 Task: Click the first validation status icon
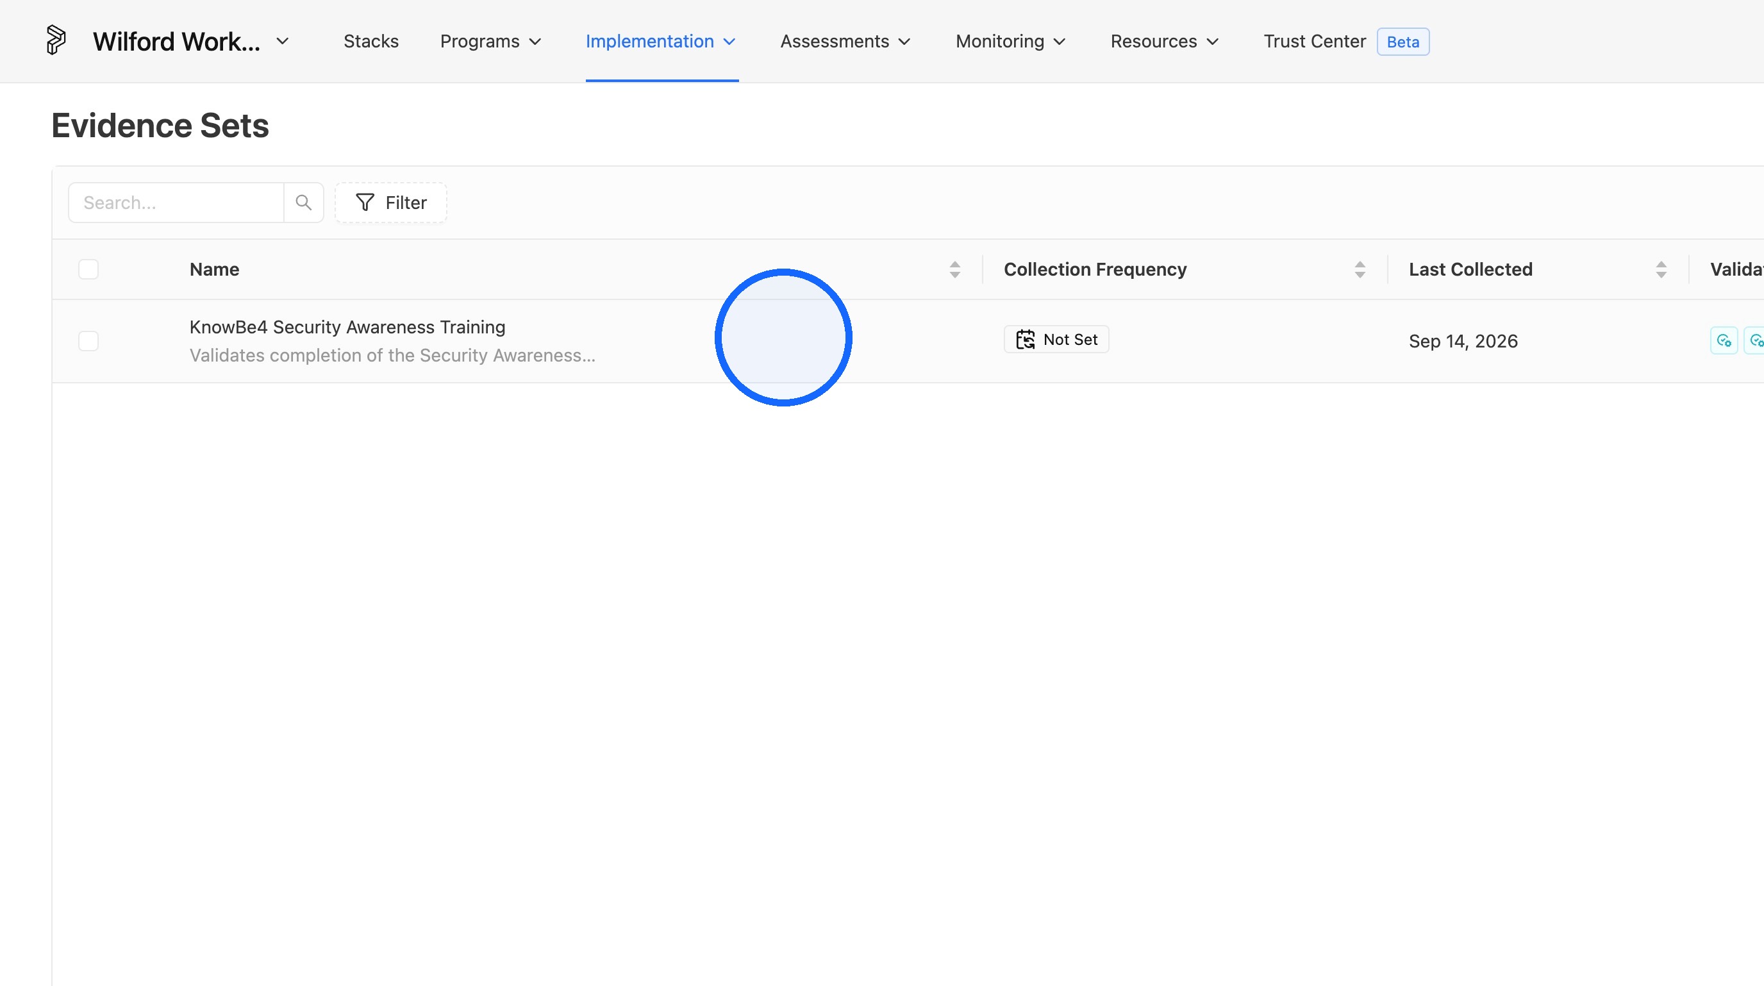point(1724,340)
